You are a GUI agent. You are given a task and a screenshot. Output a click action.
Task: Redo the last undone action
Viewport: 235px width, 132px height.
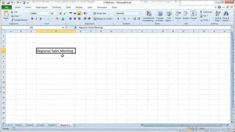tap(18, 3)
